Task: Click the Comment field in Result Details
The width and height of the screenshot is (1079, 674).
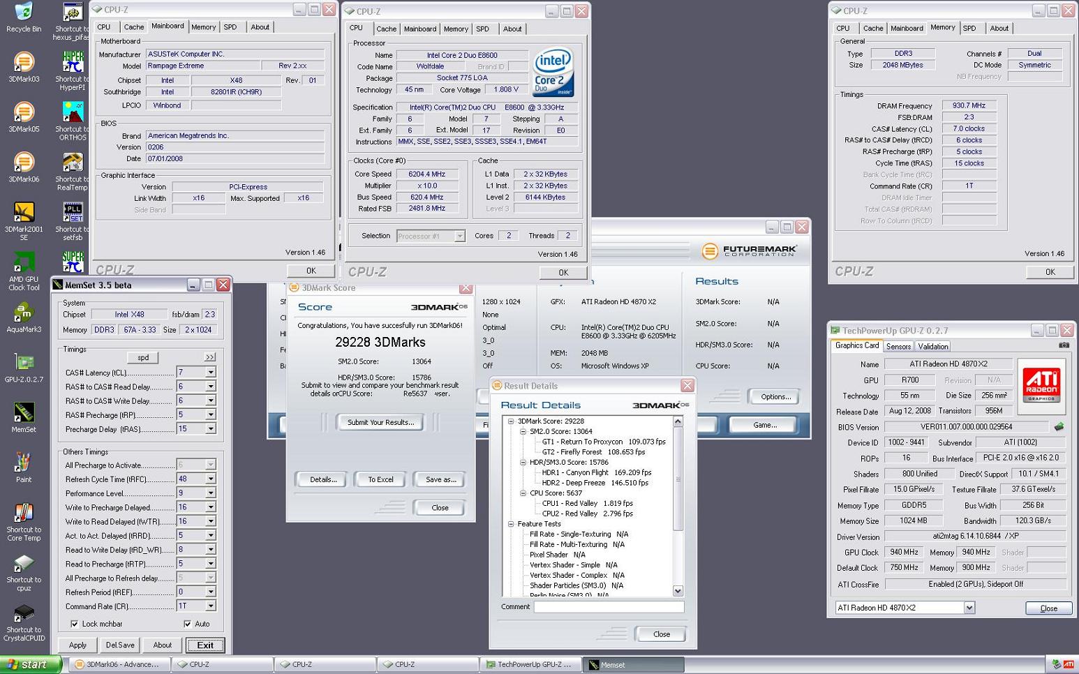Action: click(609, 607)
